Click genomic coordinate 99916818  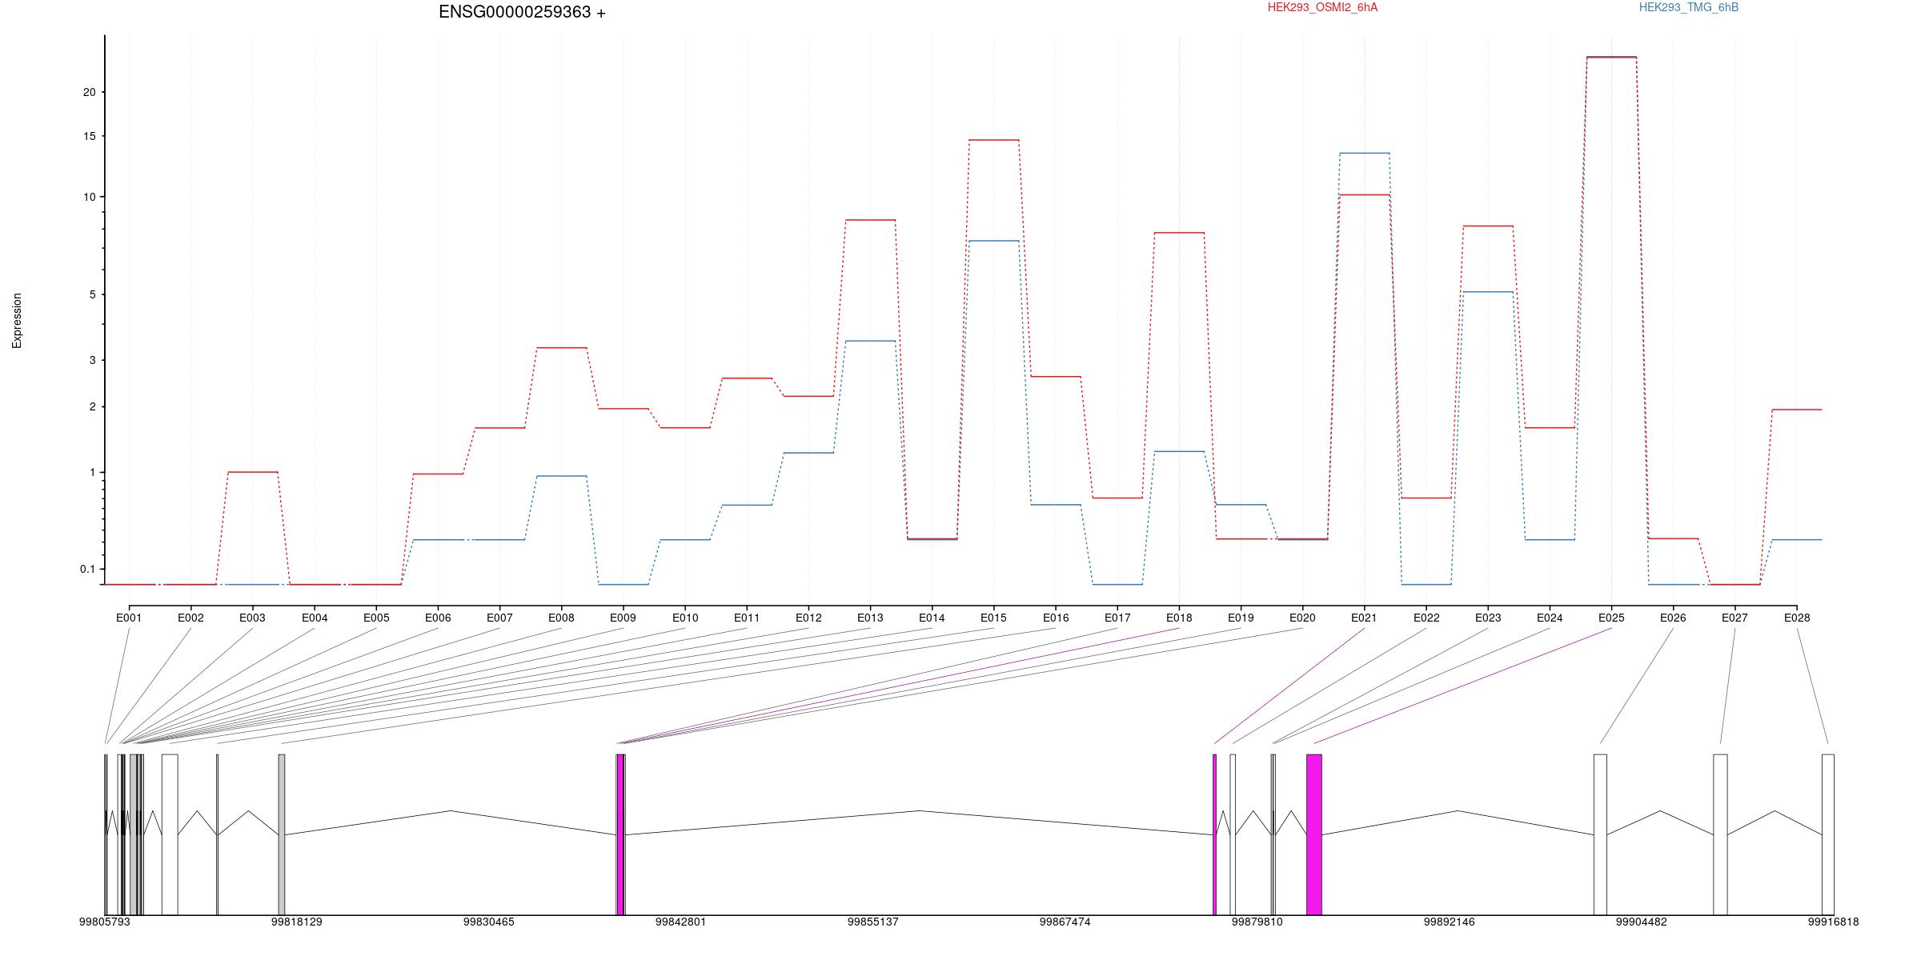click(x=1833, y=922)
